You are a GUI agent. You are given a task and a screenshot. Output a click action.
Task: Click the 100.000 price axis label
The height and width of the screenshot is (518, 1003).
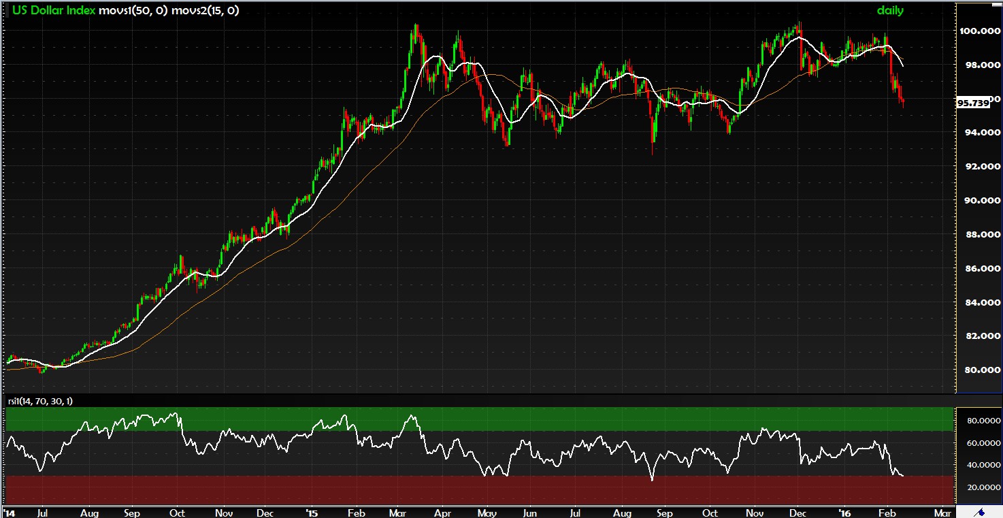point(980,31)
